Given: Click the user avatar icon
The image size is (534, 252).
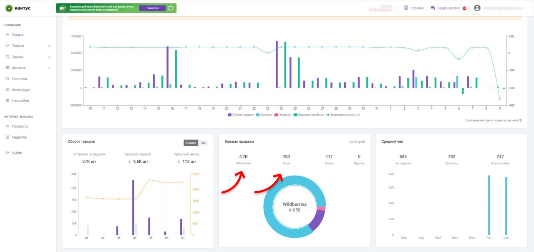Looking at the screenshot, I should pyautogui.click(x=477, y=8).
